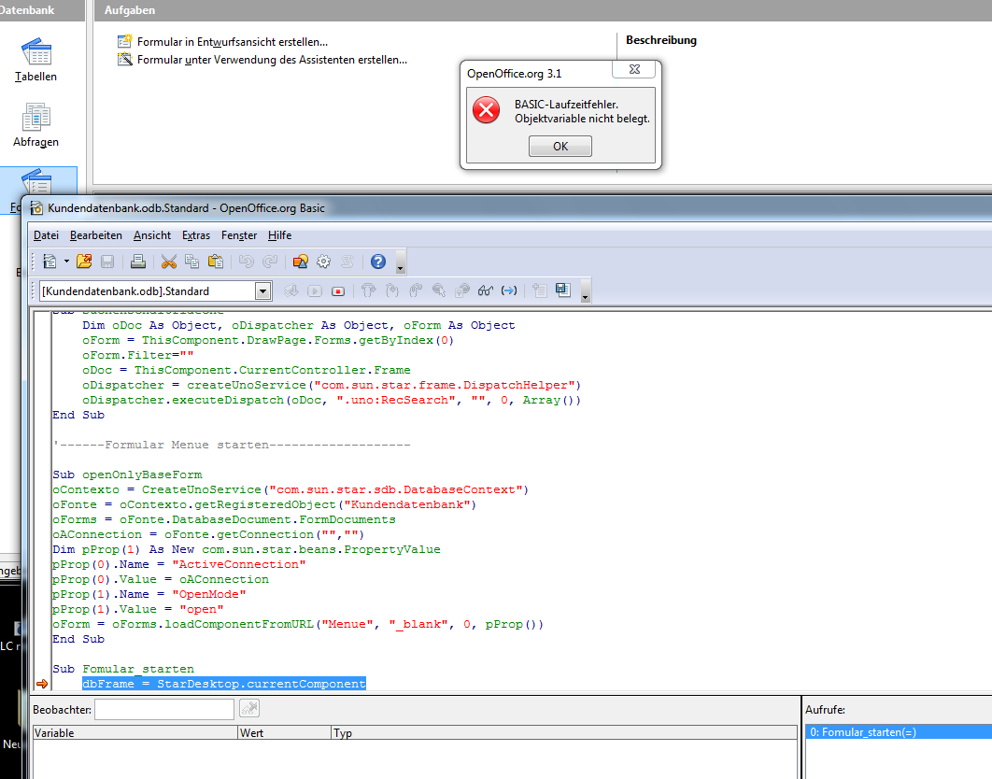992x779 pixels.
Task: Click the glasses watch-variable icon
Action: [485, 290]
